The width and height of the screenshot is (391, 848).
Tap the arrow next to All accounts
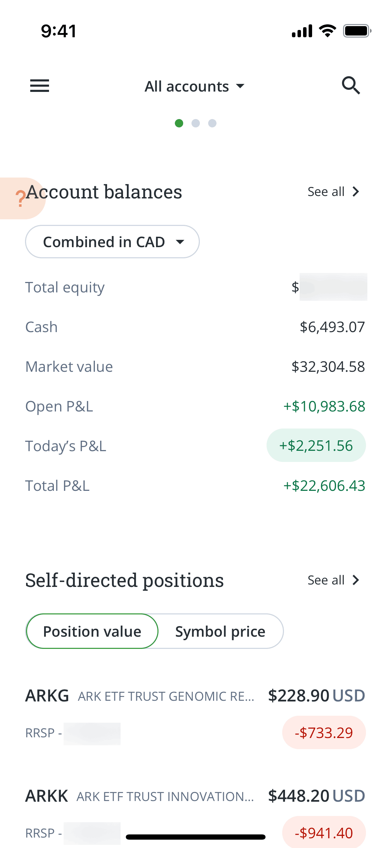[x=240, y=86]
